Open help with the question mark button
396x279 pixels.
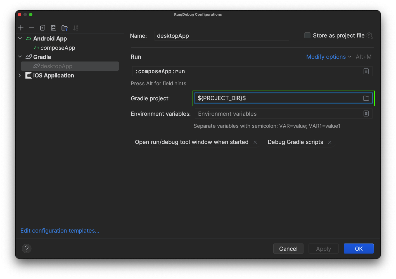(x=27, y=248)
